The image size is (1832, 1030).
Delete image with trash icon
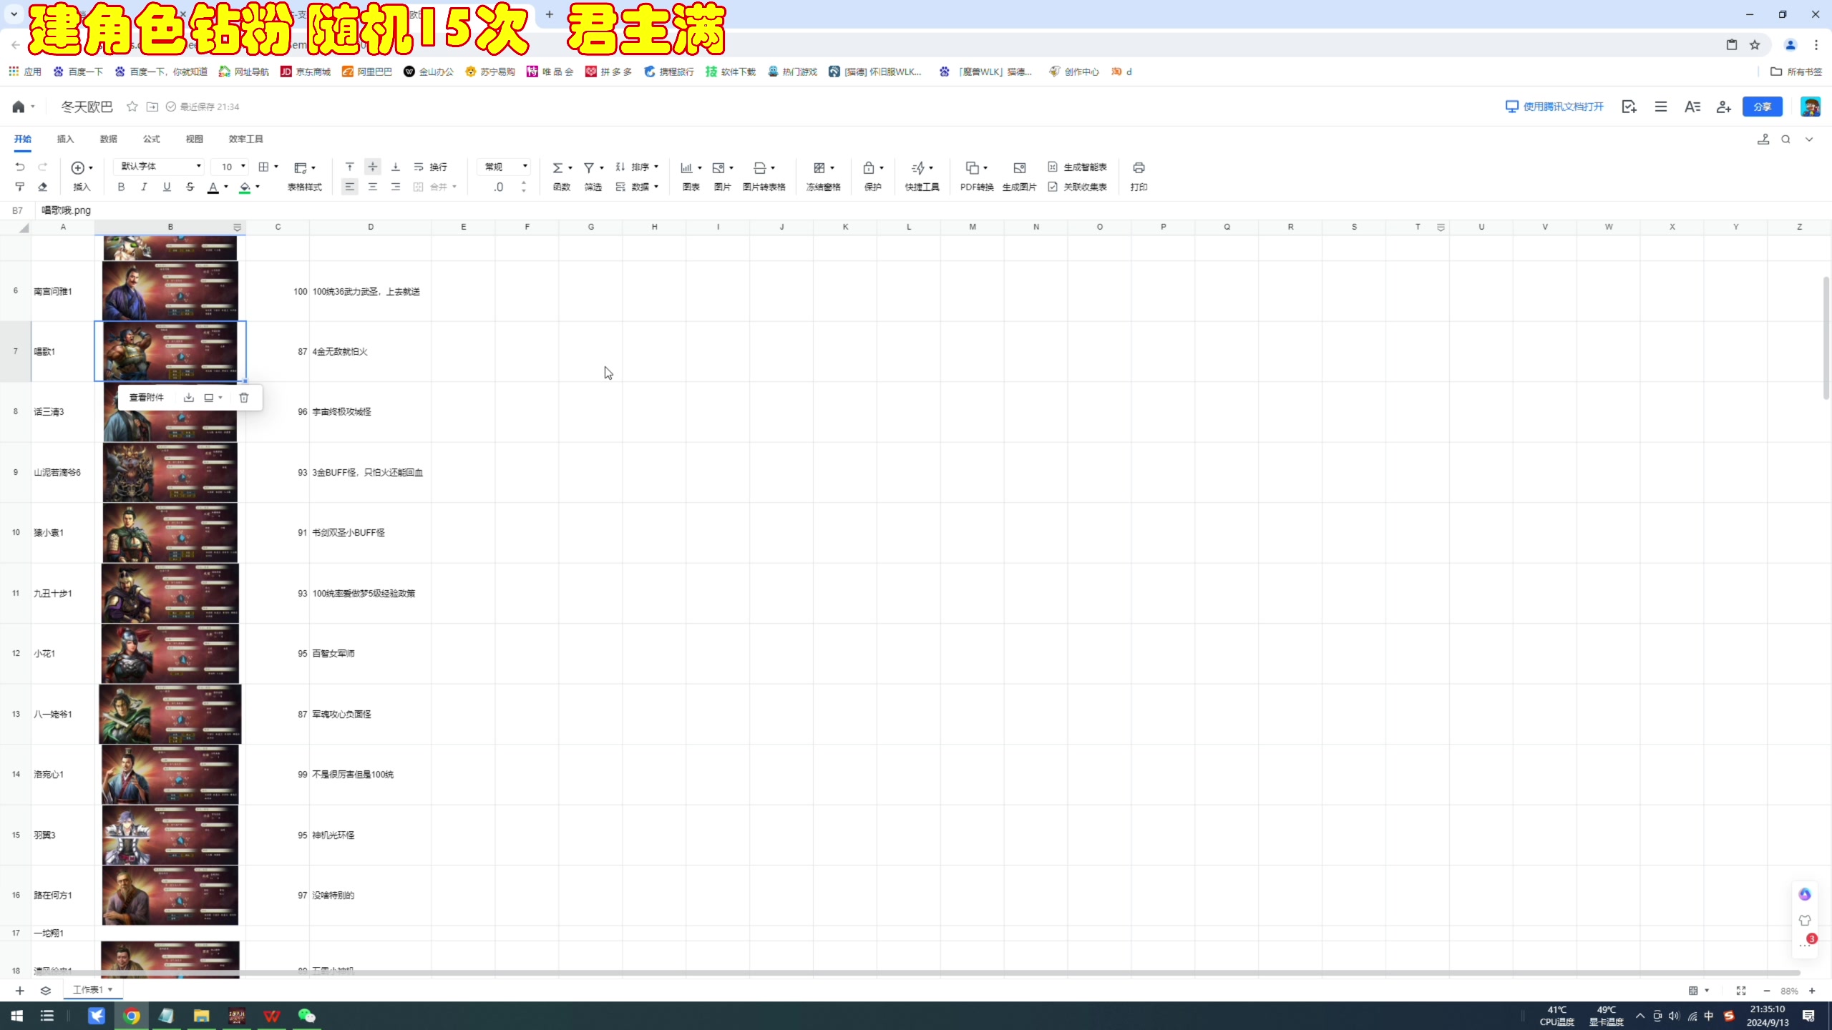(243, 398)
